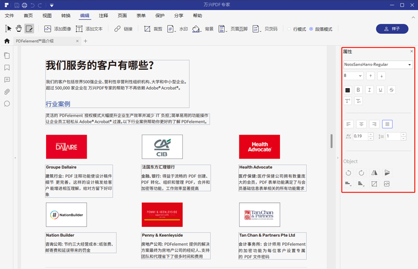Click the print icon in title bar
This screenshot has width=418, height=269.
(x=25, y=5)
